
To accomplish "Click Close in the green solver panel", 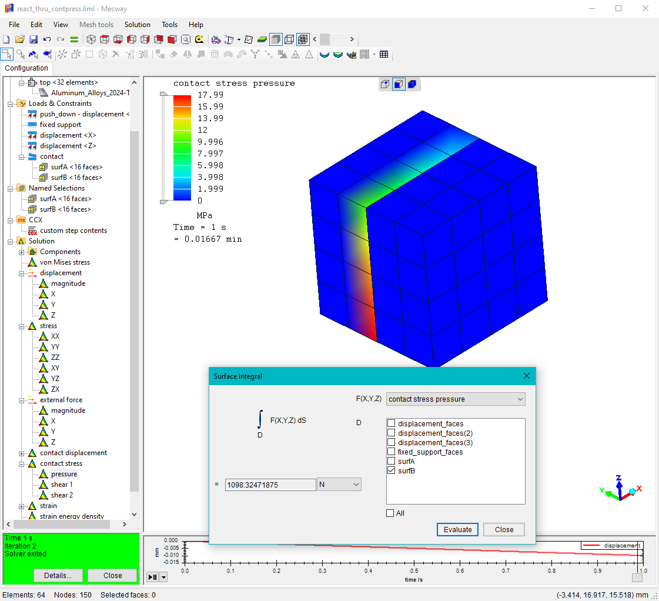I will [113, 575].
